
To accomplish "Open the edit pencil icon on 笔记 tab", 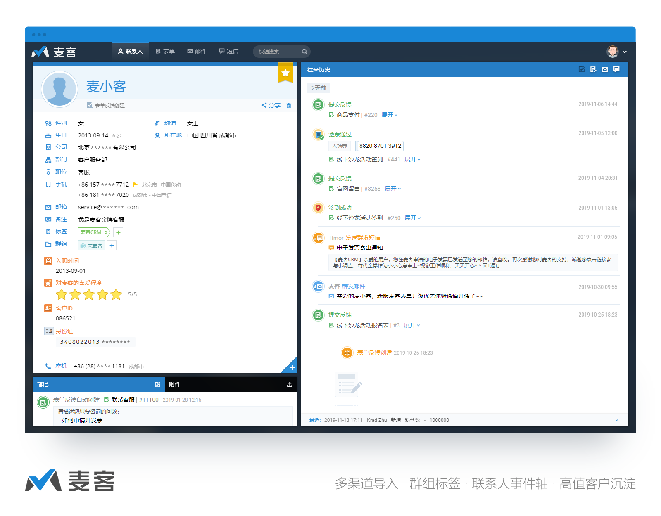I will pyautogui.click(x=157, y=384).
